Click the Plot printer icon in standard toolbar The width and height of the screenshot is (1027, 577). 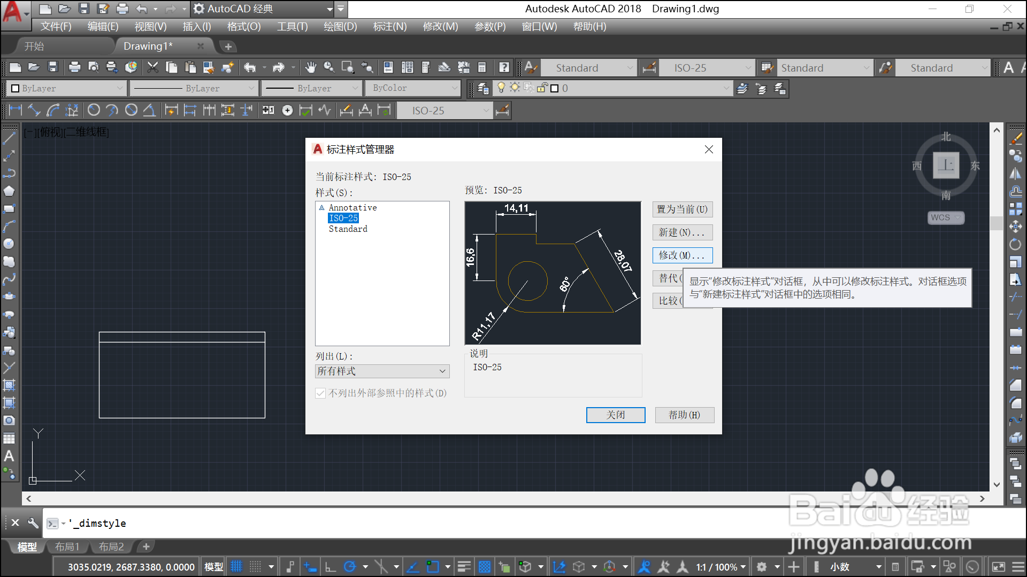(74, 68)
